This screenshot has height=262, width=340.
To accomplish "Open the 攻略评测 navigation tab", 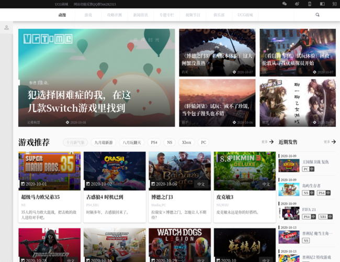I will coord(115,15).
